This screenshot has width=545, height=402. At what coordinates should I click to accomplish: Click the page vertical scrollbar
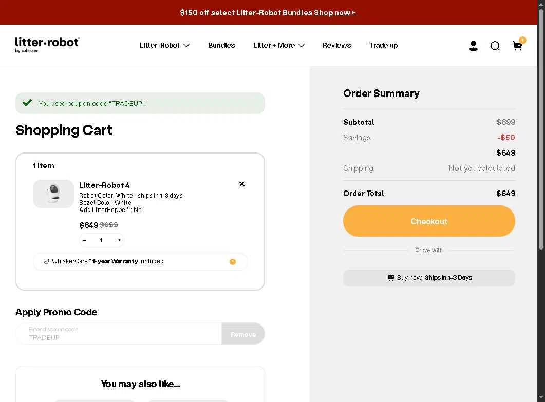coord(541,128)
